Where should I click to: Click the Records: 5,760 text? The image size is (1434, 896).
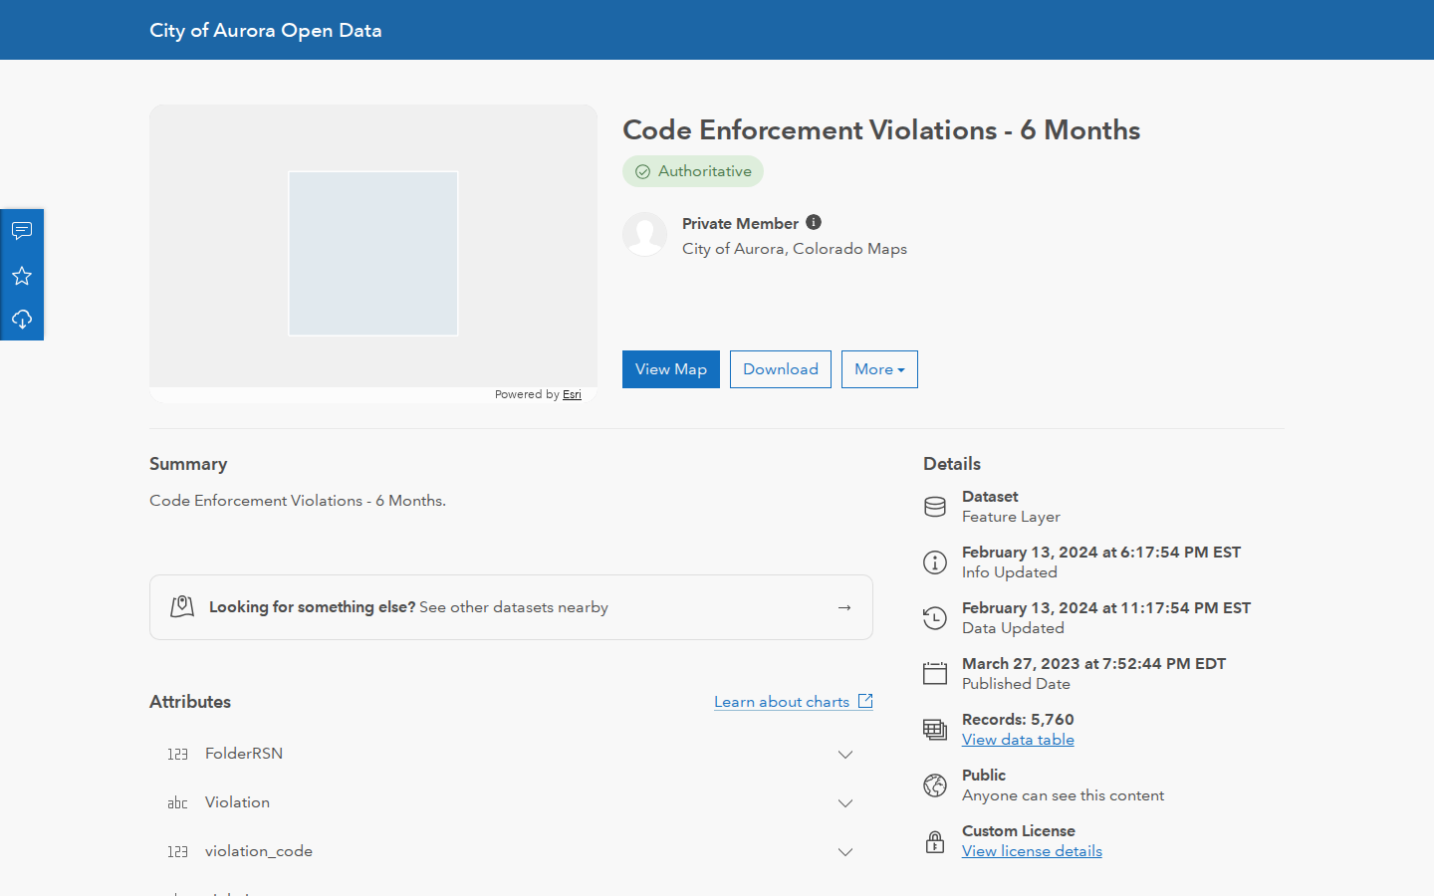[1018, 719]
